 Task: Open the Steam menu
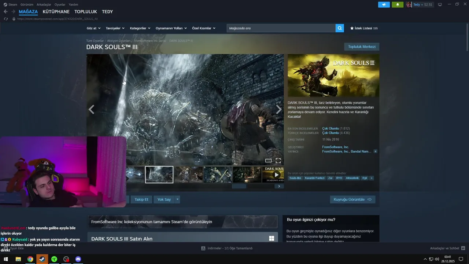click(10, 4)
